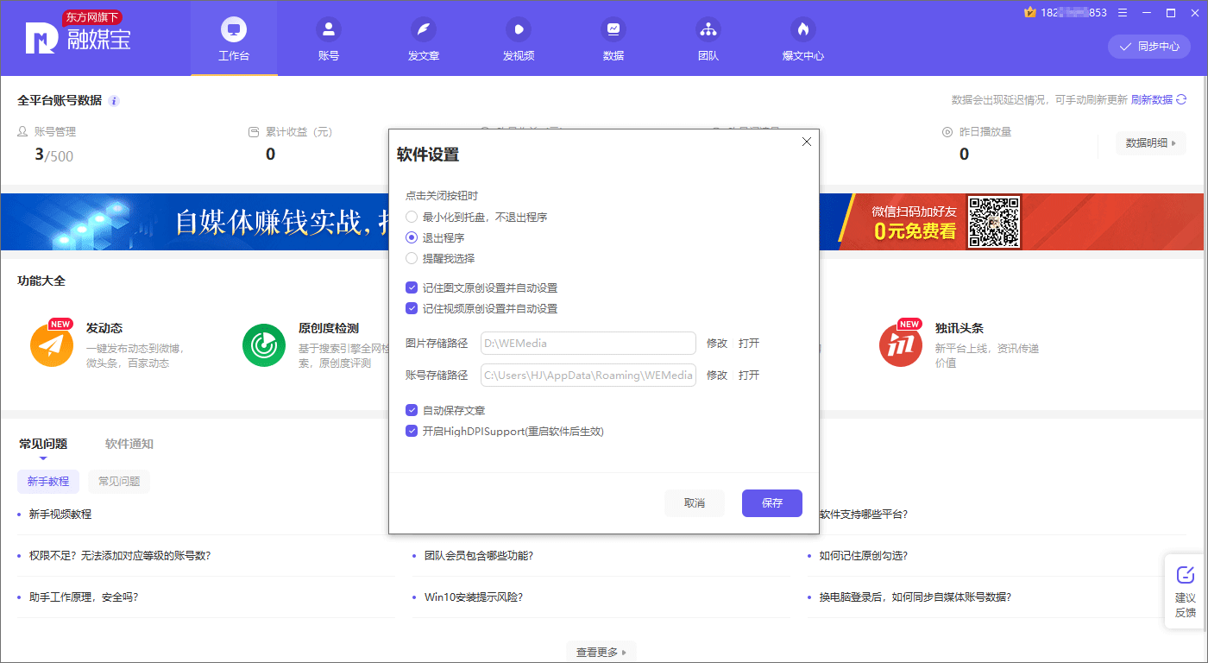Click the 图片存储路径 input field
The width and height of the screenshot is (1208, 663).
[x=588, y=343]
